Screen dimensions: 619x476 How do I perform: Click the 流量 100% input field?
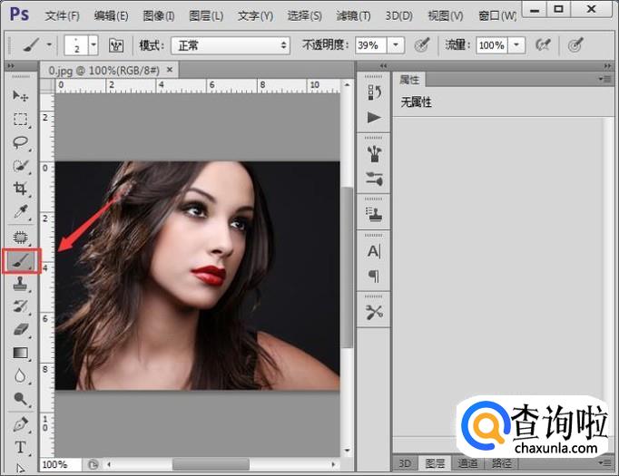[491, 44]
